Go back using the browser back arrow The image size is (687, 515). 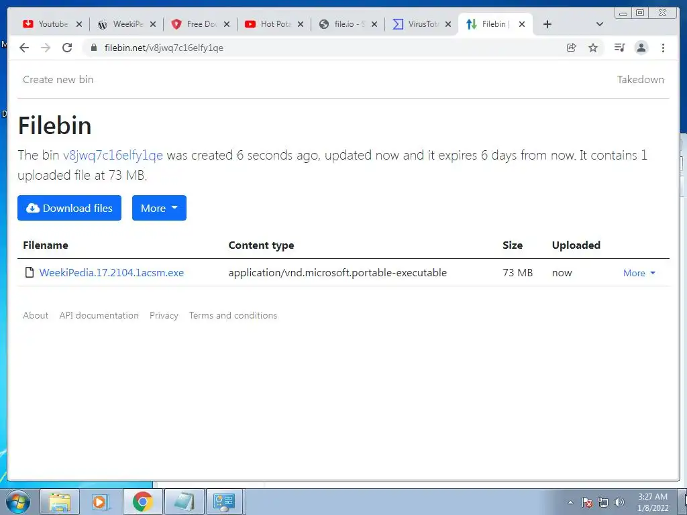point(24,48)
